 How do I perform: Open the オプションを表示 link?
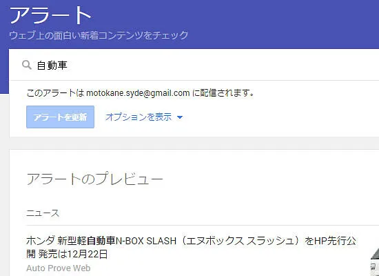click(x=139, y=117)
